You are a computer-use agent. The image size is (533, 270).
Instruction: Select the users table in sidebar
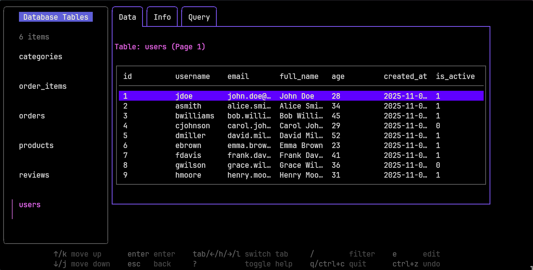pyautogui.click(x=30, y=204)
